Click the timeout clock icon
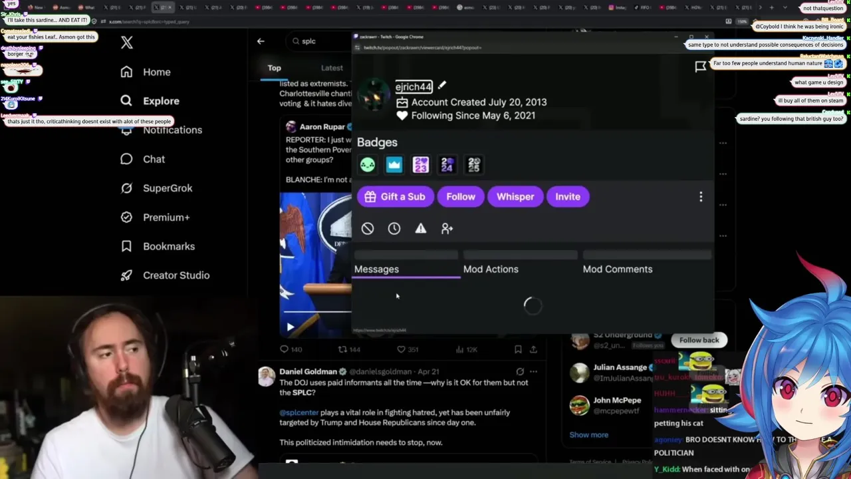 [394, 228]
